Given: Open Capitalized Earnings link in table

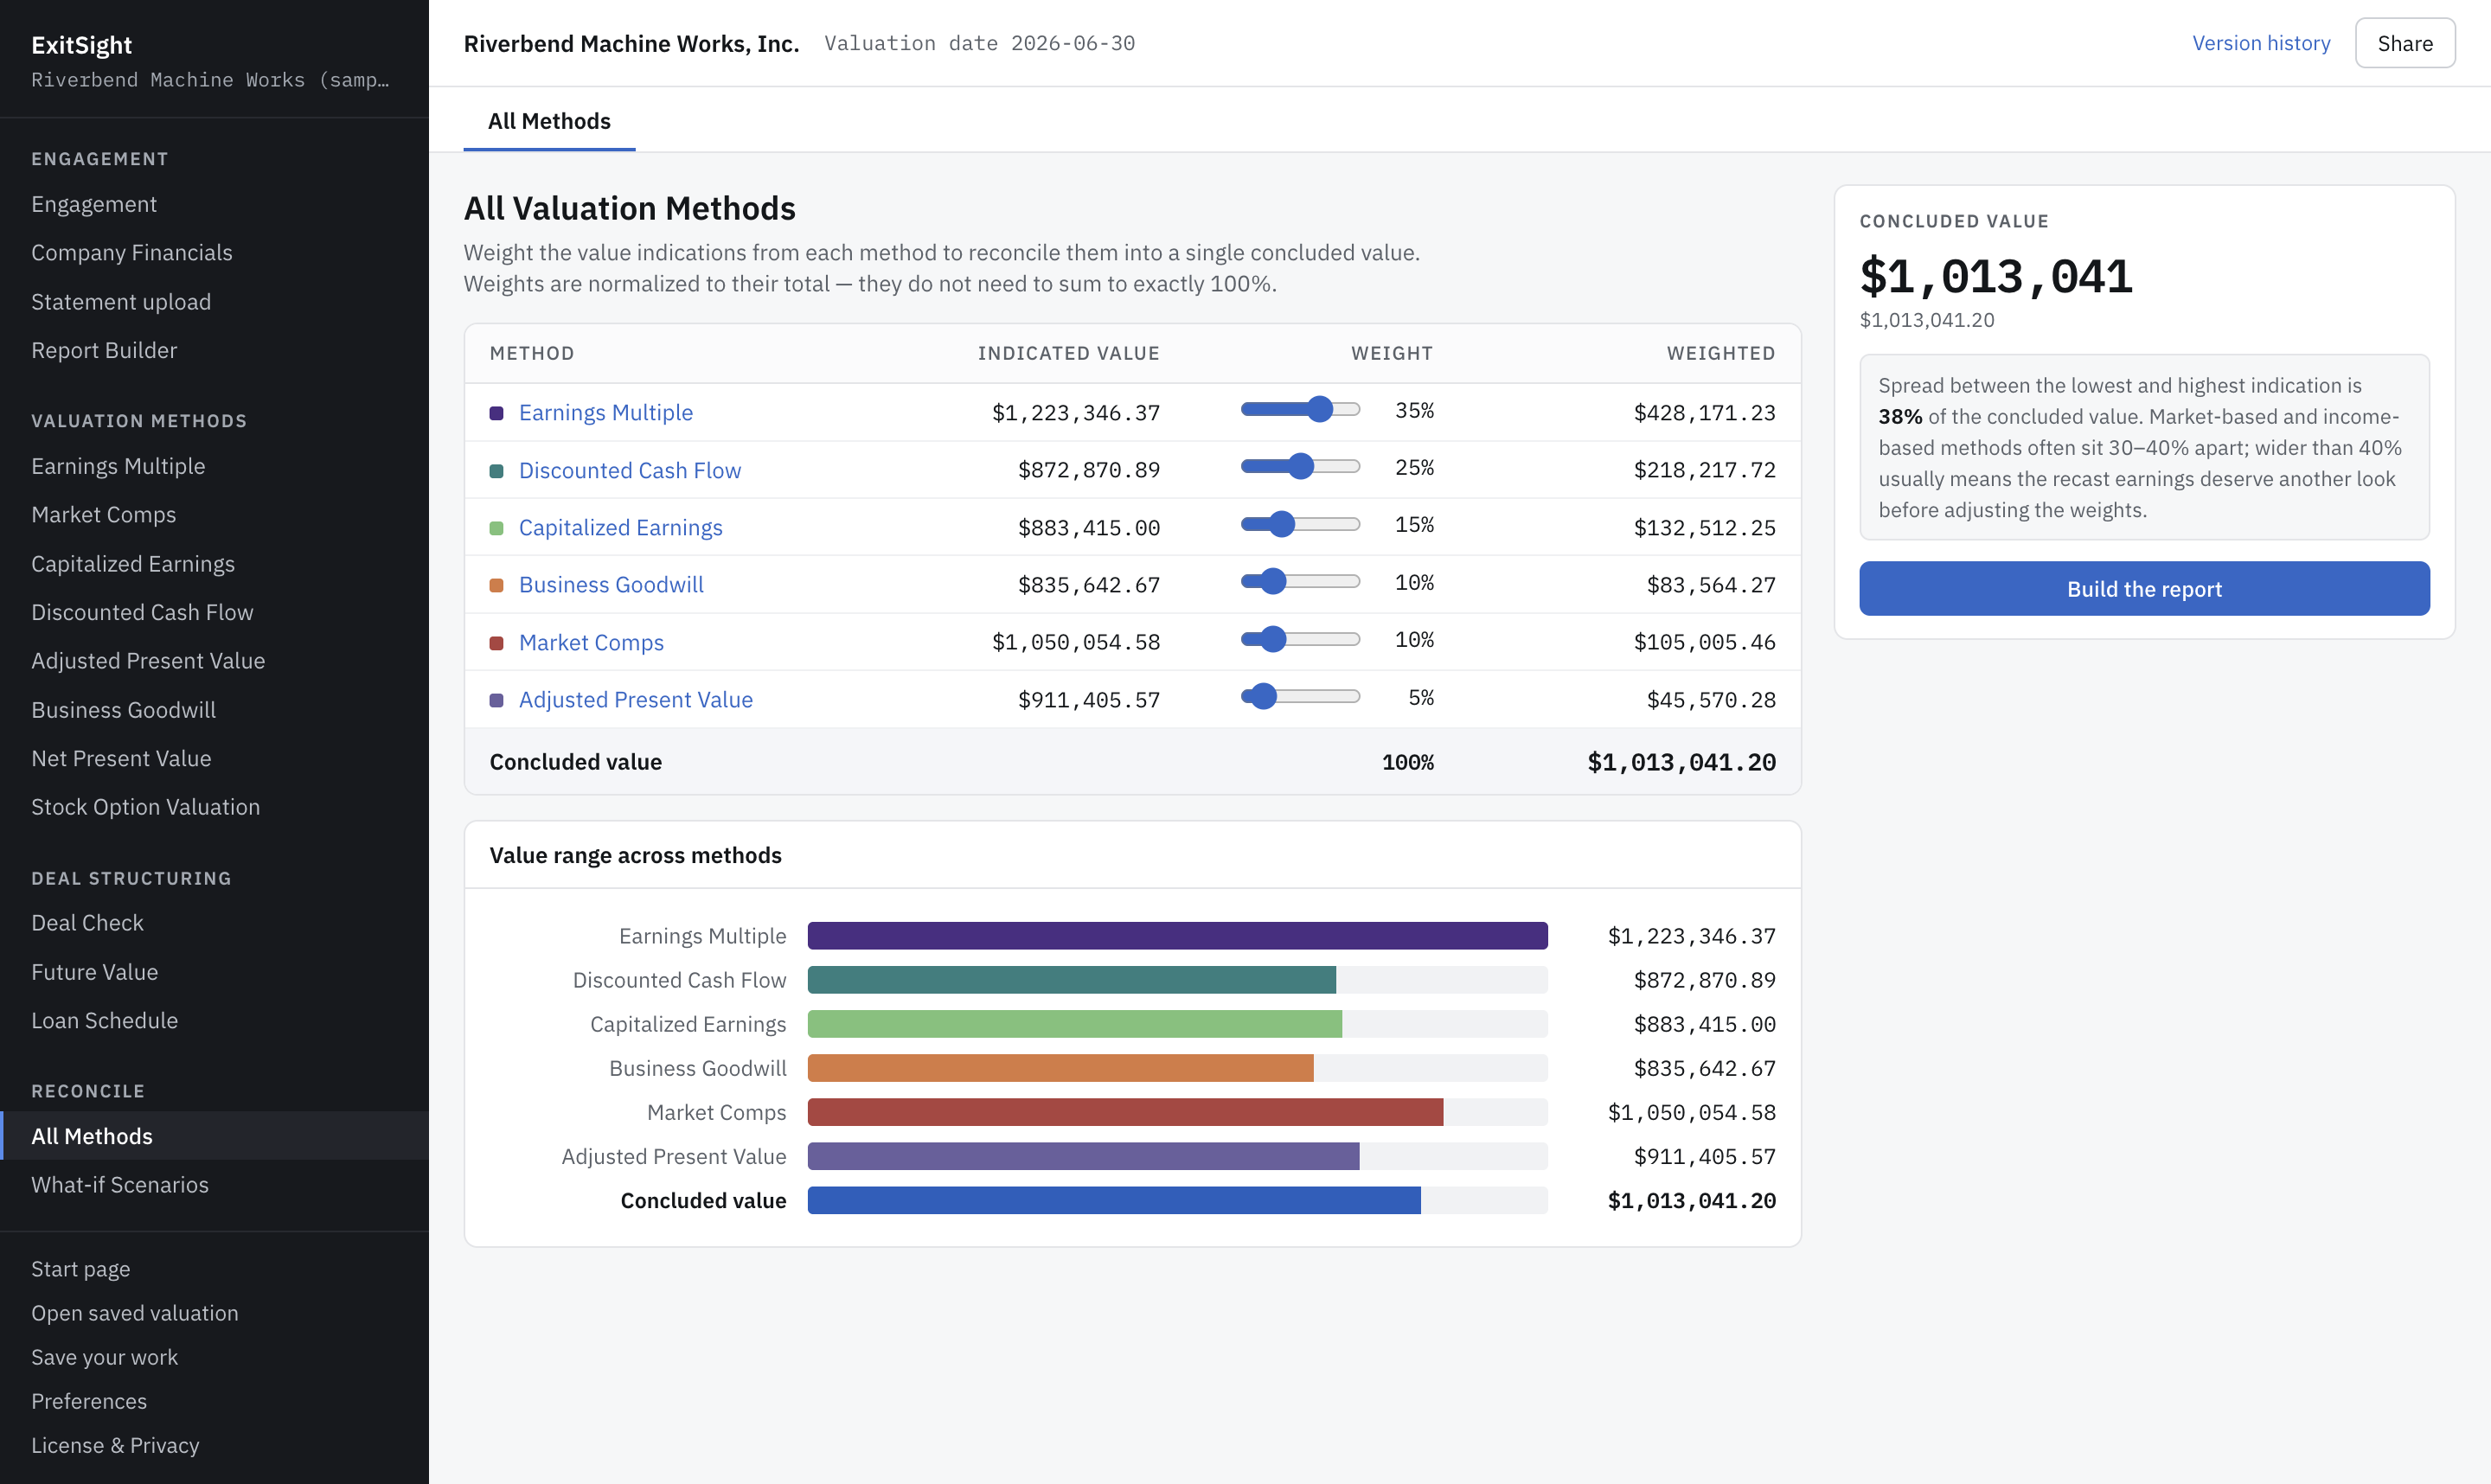Looking at the screenshot, I should (620, 528).
